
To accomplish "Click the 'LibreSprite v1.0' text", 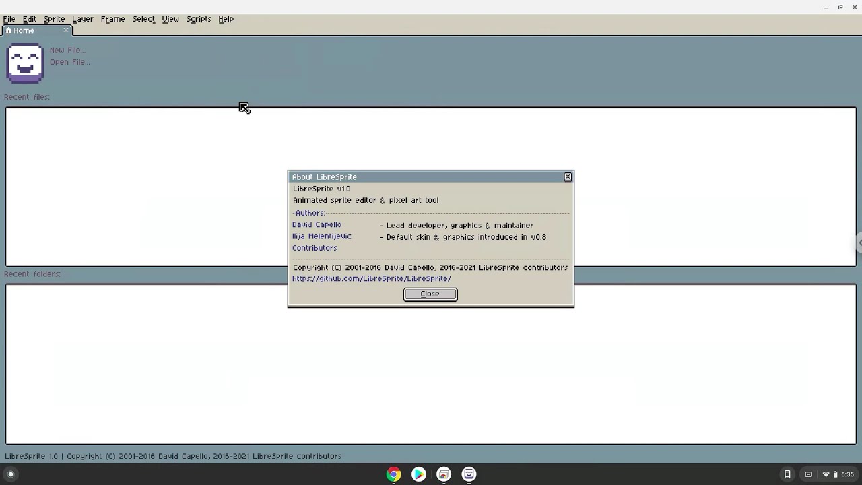I will 322,189.
